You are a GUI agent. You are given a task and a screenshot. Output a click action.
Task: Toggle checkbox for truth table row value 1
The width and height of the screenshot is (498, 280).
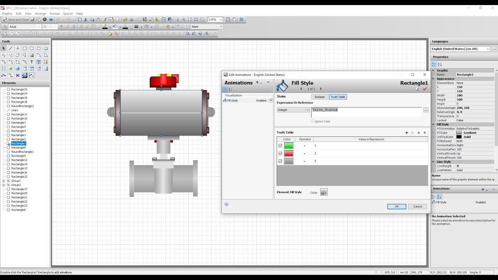[x=280, y=146]
